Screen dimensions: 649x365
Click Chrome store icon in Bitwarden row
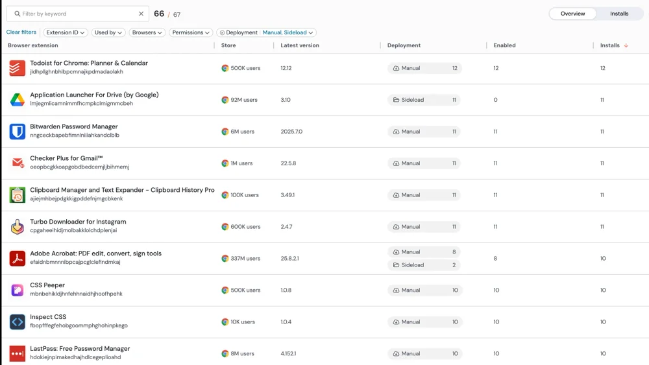point(225,132)
